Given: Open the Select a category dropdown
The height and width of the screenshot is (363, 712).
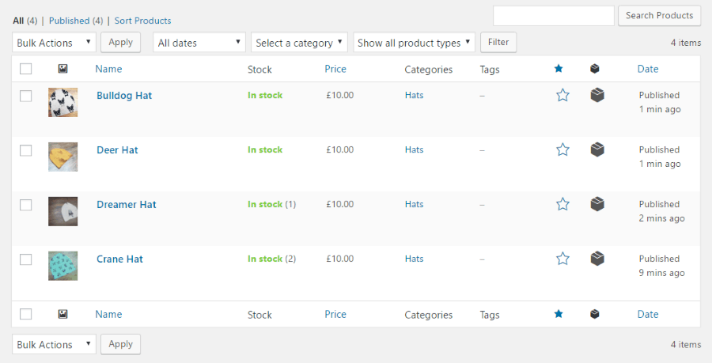Looking at the screenshot, I should (x=299, y=43).
